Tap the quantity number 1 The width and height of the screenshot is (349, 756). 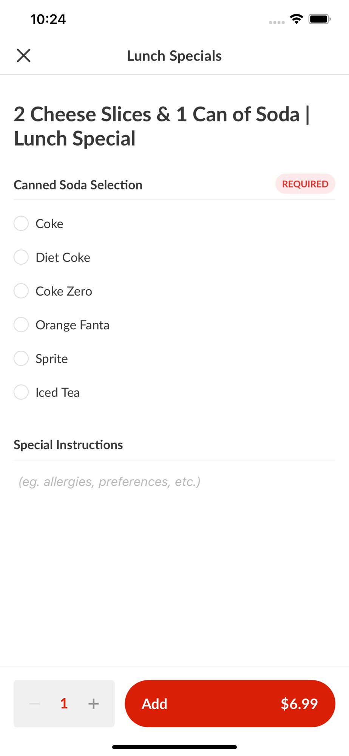coord(64,703)
